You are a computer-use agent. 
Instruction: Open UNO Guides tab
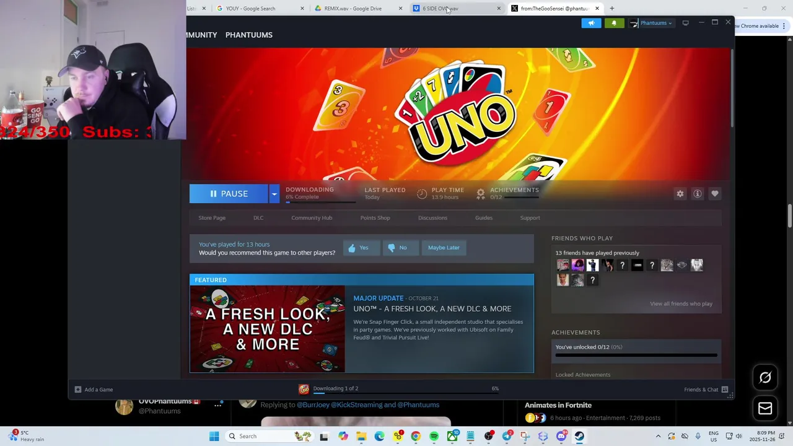pyautogui.click(x=484, y=218)
